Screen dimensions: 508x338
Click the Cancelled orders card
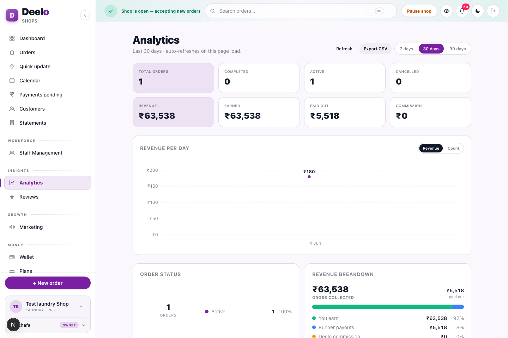point(430,78)
